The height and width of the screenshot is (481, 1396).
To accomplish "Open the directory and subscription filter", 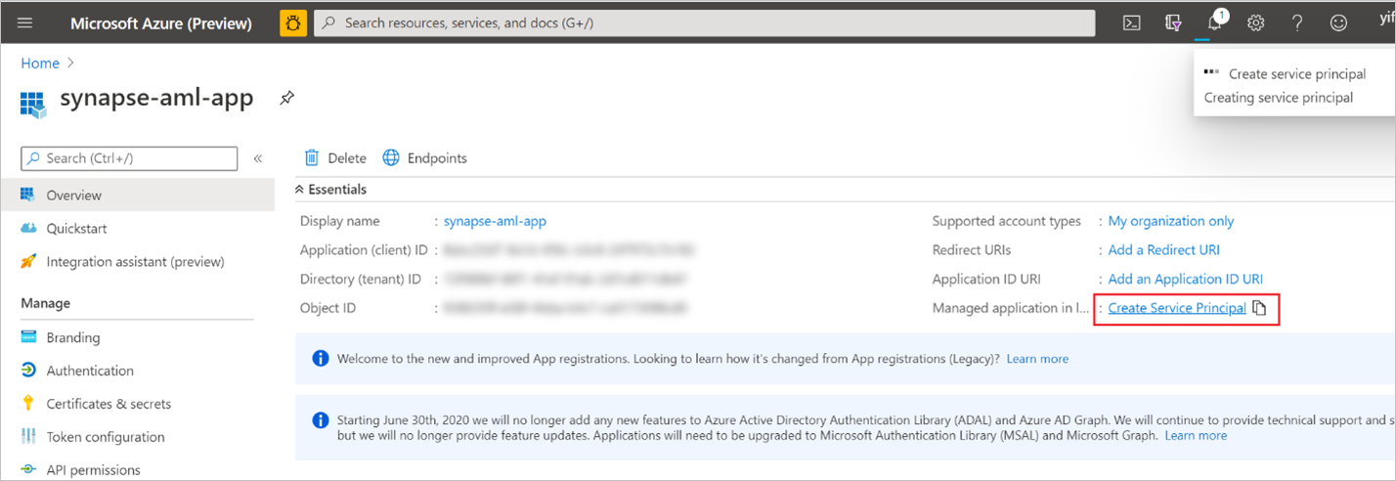I will coord(1173,22).
